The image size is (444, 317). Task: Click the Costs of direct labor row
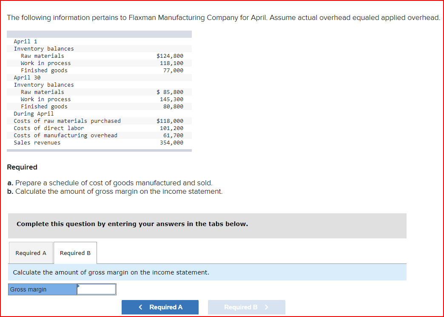99,128
